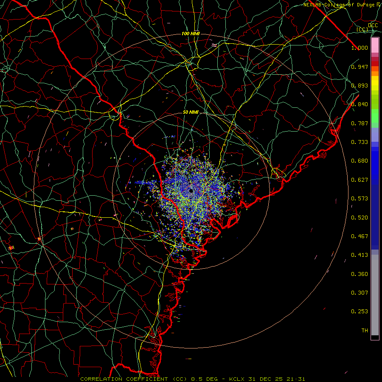The image size is (382, 382).
Task: Click the 0.840 legend value
Action: [360, 104]
